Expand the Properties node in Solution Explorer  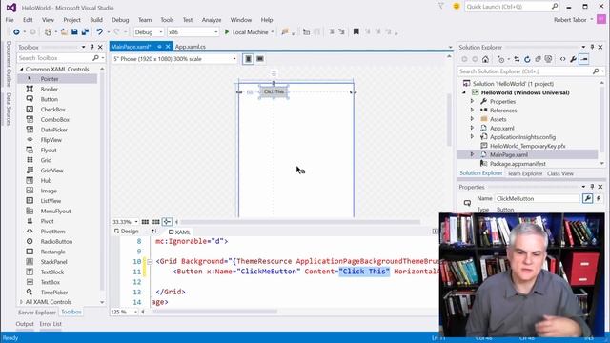pos(472,101)
